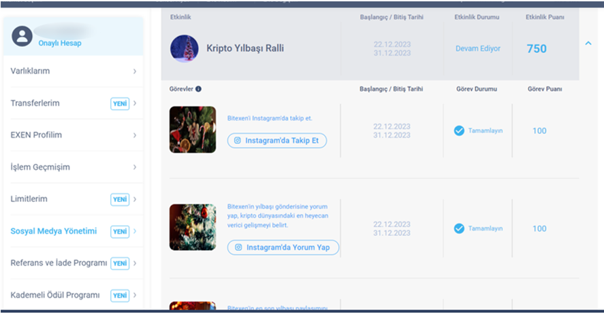Go to Kademeli Ödül Programı
The width and height of the screenshot is (604, 314).
tap(73, 295)
